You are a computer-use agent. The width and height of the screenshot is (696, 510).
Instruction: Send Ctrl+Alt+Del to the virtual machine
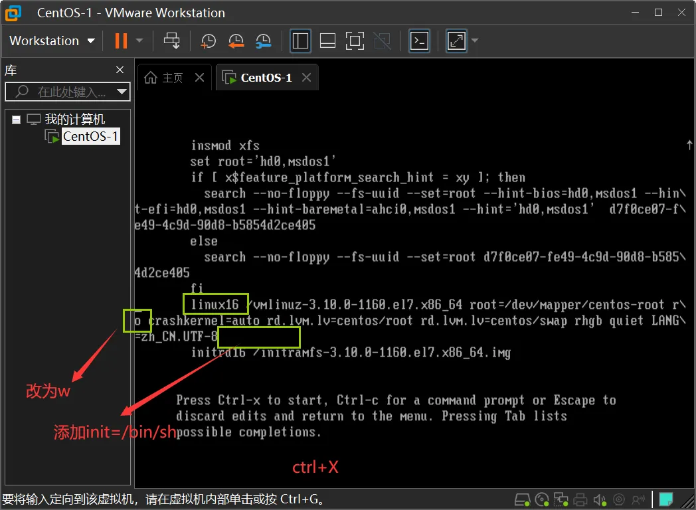[x=172, y=41]
